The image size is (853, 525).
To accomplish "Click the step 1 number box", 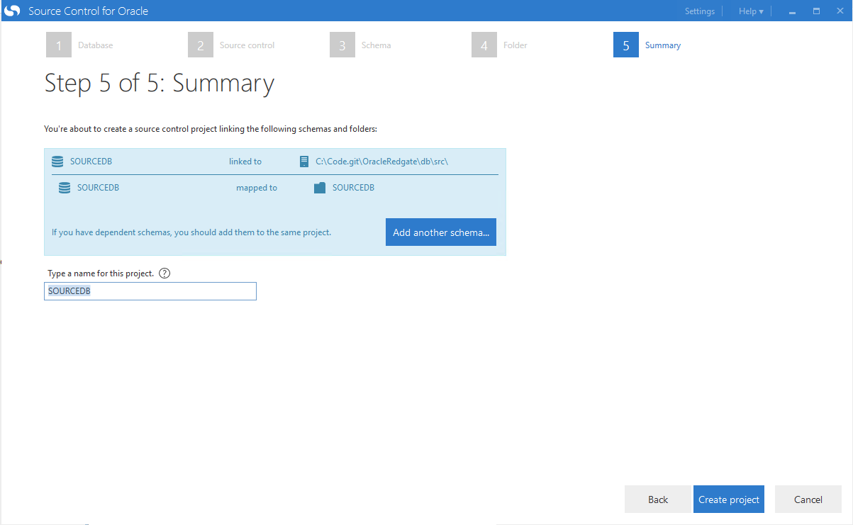I will [x=59, y=45].
